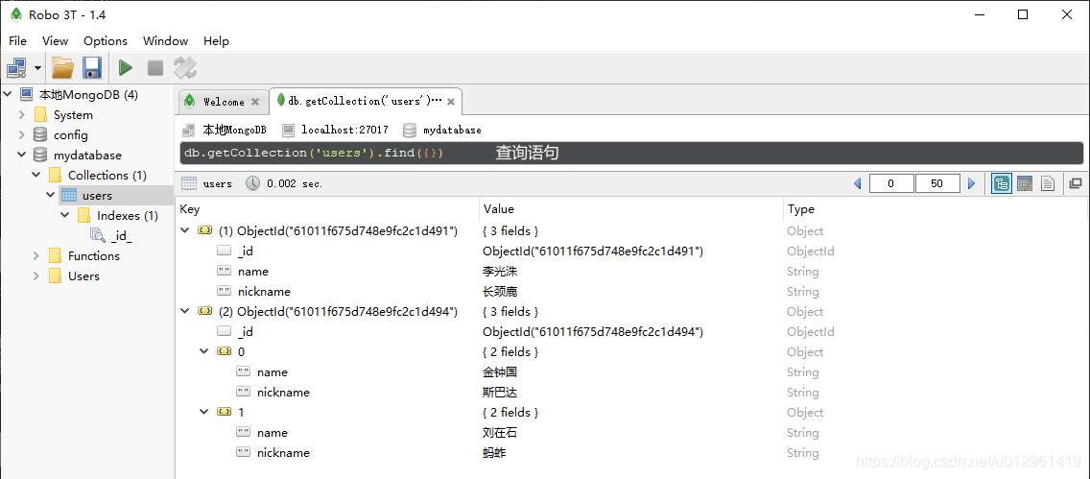Collapse the Indexes (1) folder

(64, 216)
